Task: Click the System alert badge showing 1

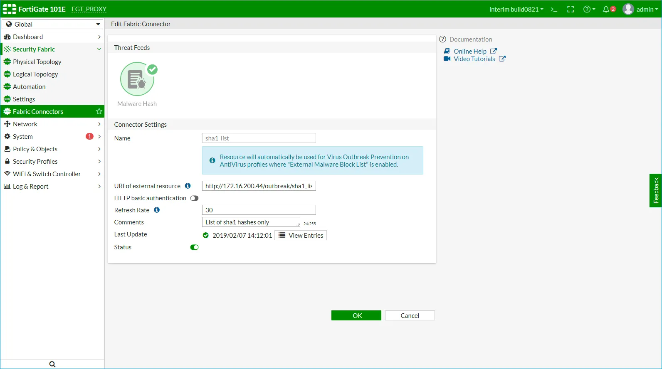Action: click(x=89, y=136)
